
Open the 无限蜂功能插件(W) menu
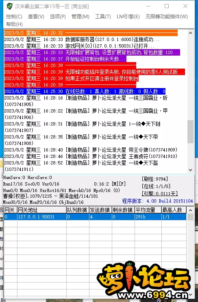point(167,17)
